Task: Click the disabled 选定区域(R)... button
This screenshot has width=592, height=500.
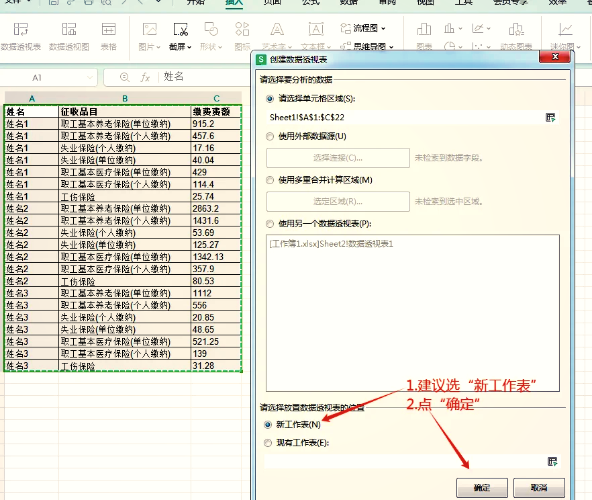Action: (338, 202)
